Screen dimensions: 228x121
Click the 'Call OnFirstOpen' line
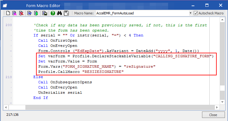58,40
